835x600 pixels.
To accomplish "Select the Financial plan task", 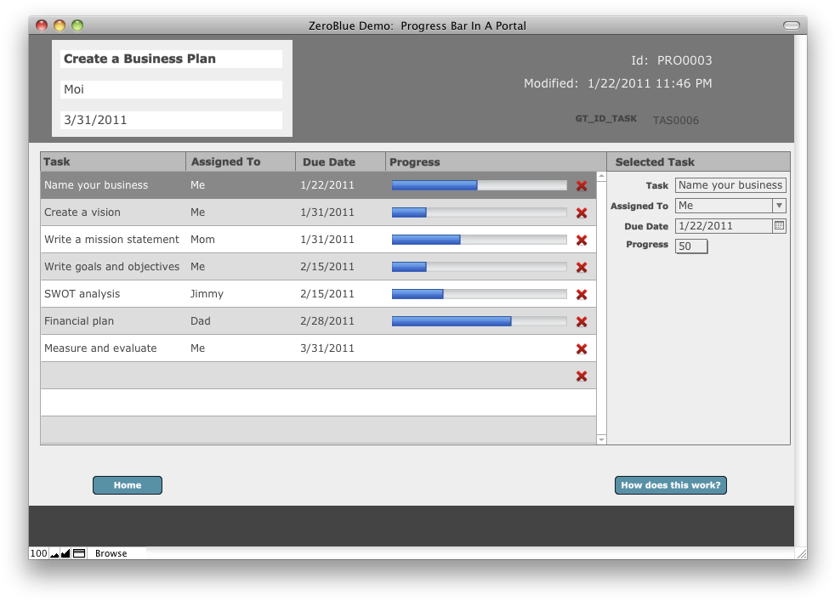I will 79,321.
